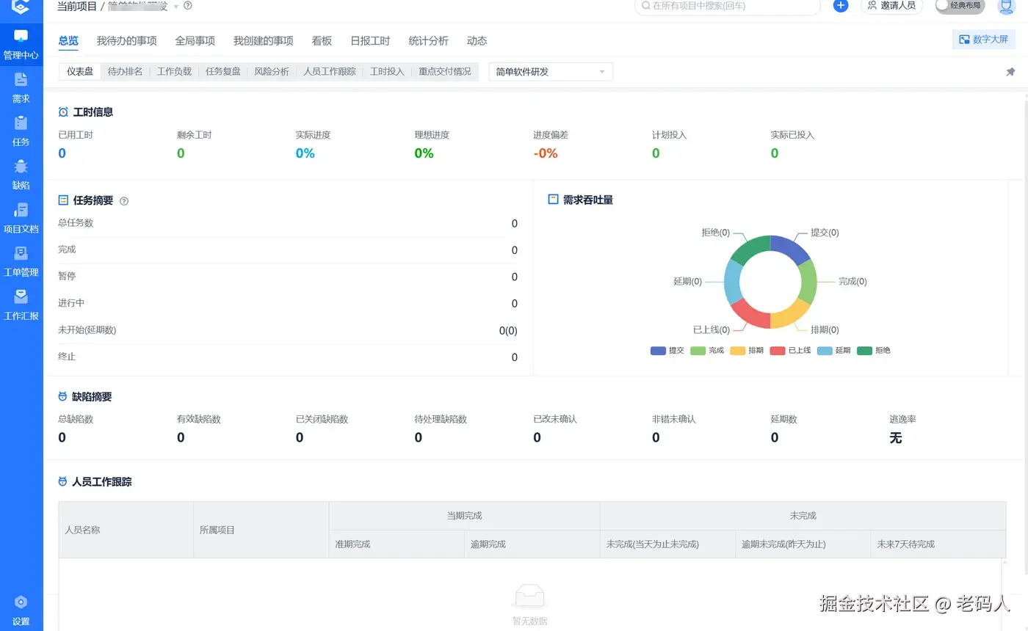The image size is (1028, 631).
Task: Select the 待办排名 sub-tab
Action: click(125, 72)
